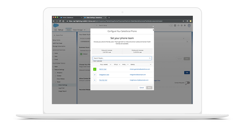Expand the Chatter tree item
This screenshot has height=126, width=242.
click(x=56, y=76)
